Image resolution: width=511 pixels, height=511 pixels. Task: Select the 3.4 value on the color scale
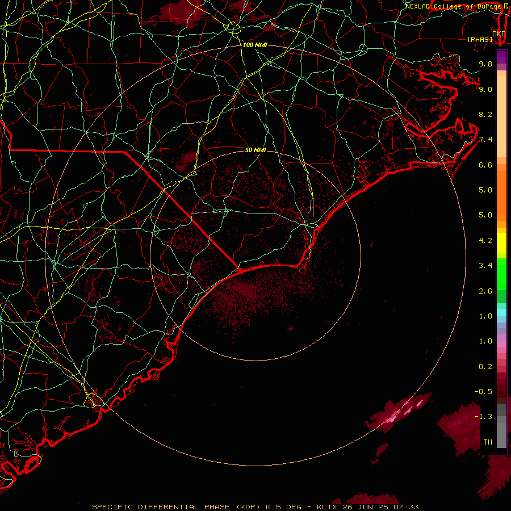(485, 266)
